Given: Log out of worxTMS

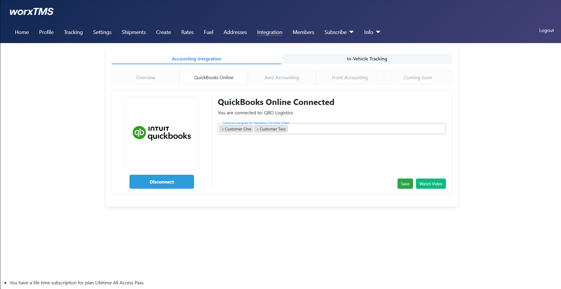Looking at the screenshot, I should (546, 30).
